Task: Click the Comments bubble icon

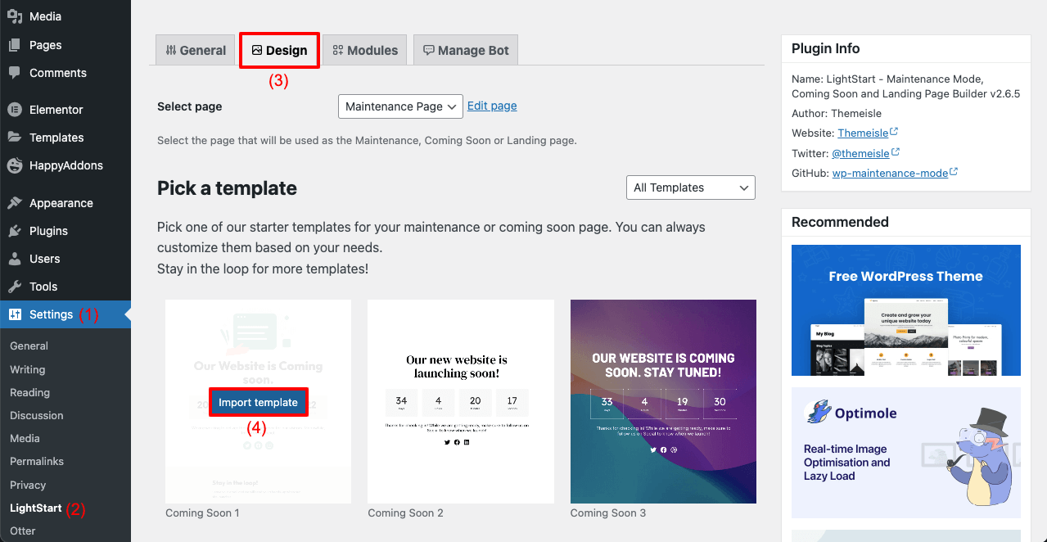Action: pyautogui.click(x=15, y=73)
